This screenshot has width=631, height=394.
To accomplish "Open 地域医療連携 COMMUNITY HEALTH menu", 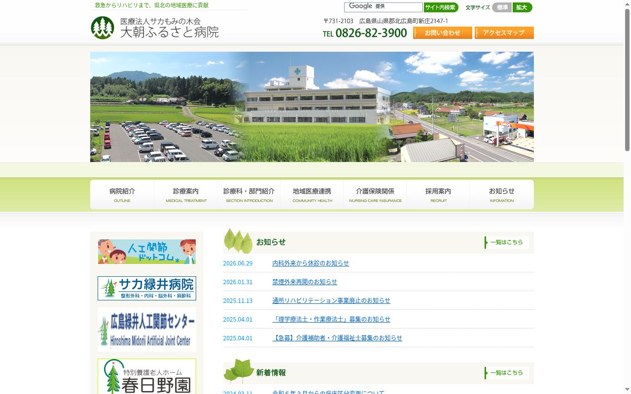I will (312, 195).
